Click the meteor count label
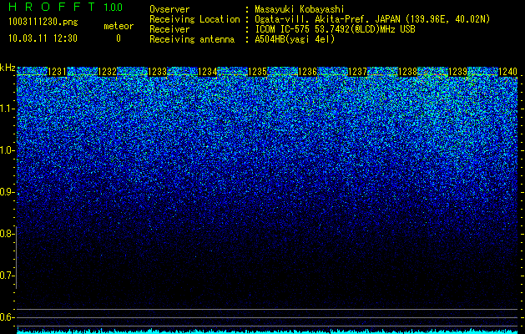Screen dimensions: 525x334 coord(119,26)
